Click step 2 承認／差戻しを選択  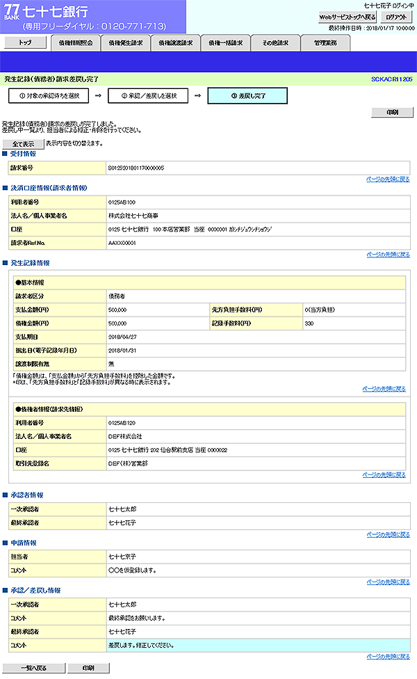click(x=148, y=96)
